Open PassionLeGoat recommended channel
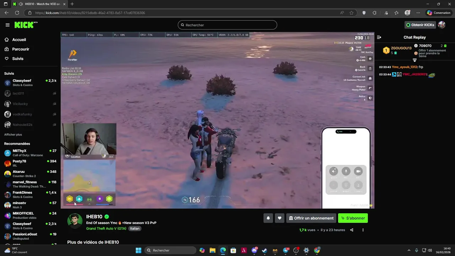 tap(30, 236)
